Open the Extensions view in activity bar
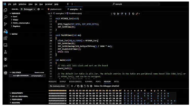The image size is (192, 108). (x=6, y=38)
